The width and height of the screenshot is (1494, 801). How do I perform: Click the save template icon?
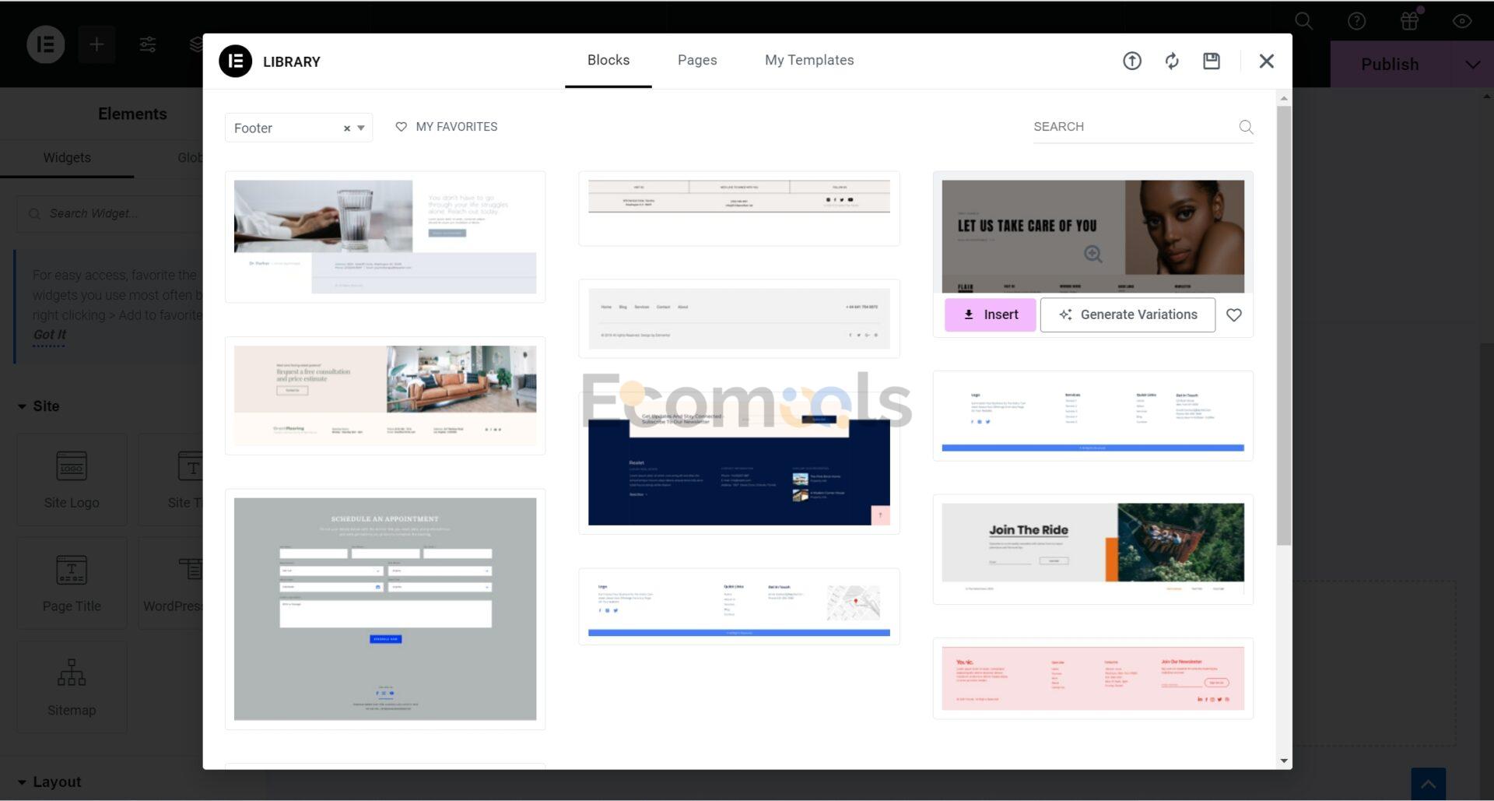[1212, 61]
